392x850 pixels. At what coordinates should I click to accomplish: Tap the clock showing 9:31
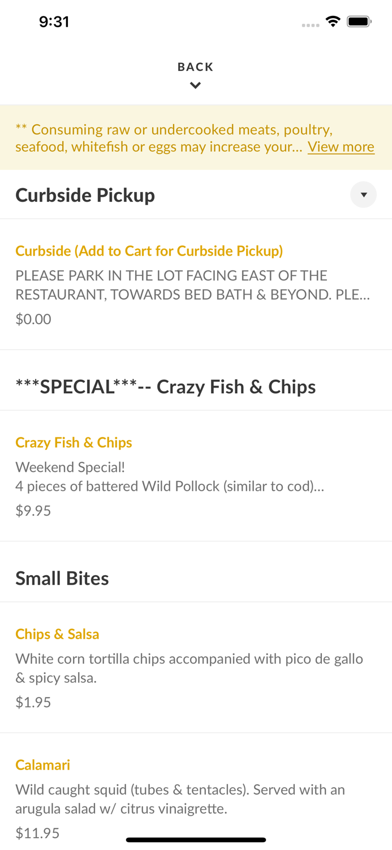point(55,22)
